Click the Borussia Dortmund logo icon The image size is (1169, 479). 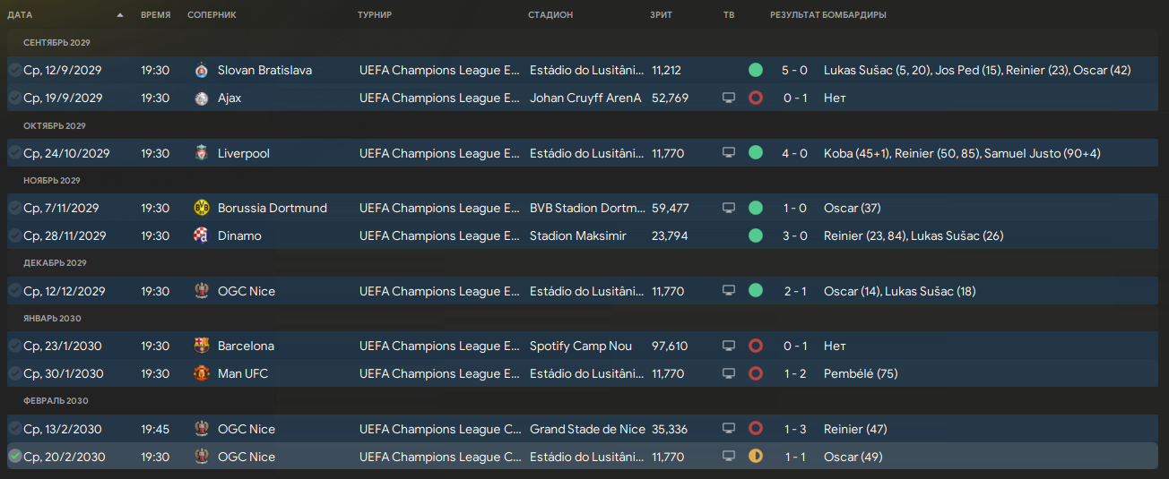click(201, 208)
